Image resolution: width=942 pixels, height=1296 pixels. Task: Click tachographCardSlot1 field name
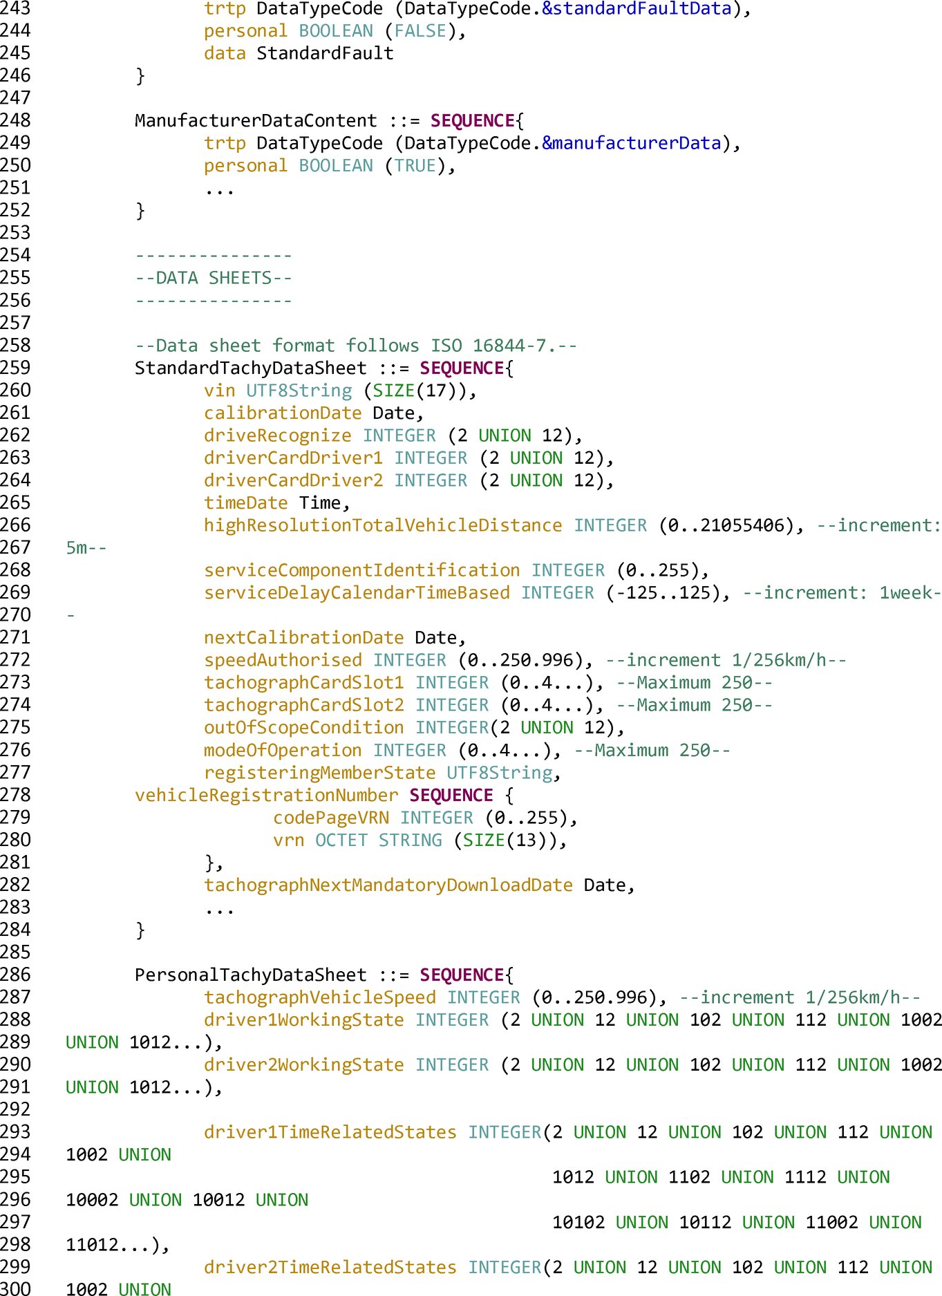pos(303,683)
